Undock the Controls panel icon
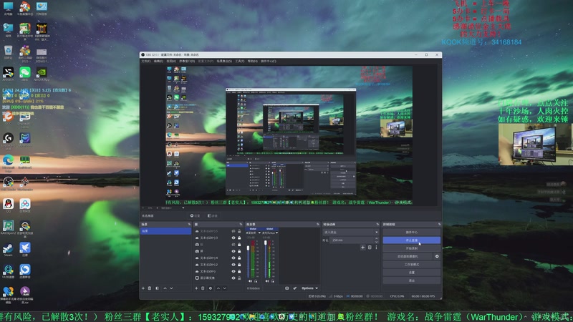The width and height of the screenshot is (573, 322). click(439, 224)
